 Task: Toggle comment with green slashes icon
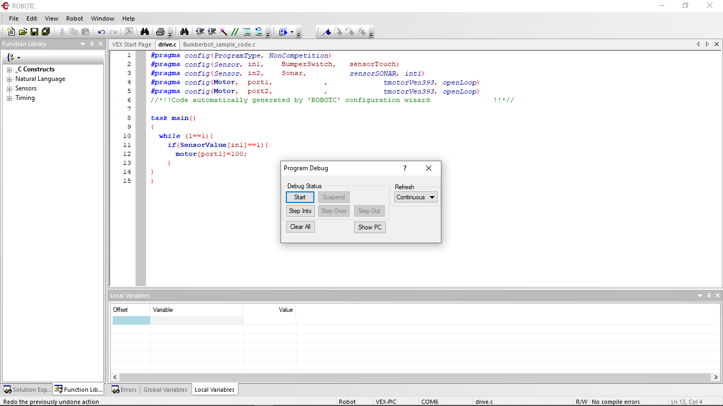[235, 32]
